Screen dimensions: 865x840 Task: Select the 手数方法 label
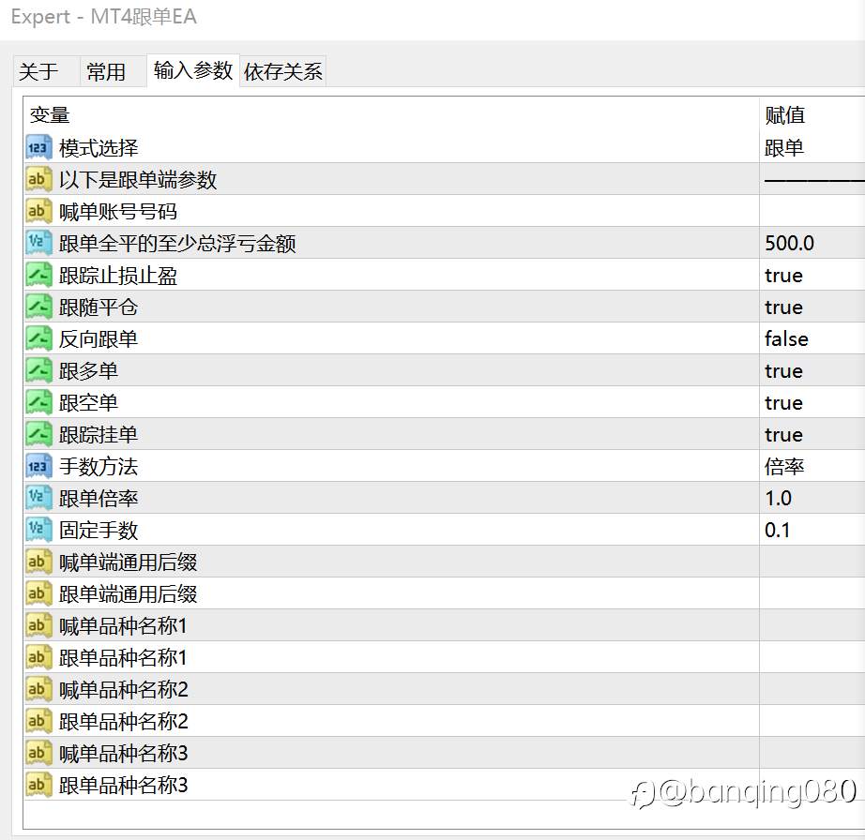(x=99, y=466)
